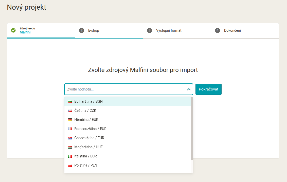Click the Czech flag icon

pos(70,111)
